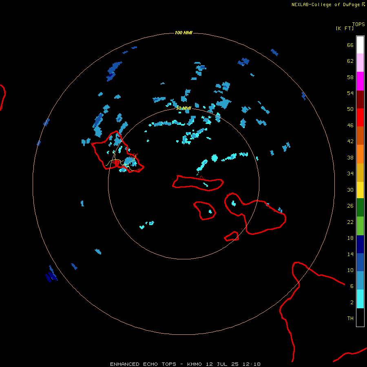Click the small round island outline below center

(205, 211)
